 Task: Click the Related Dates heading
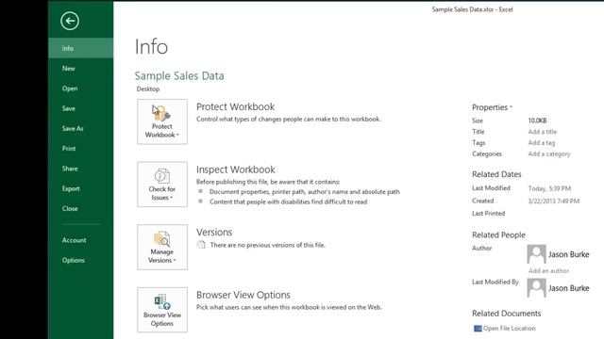point(496,174)
